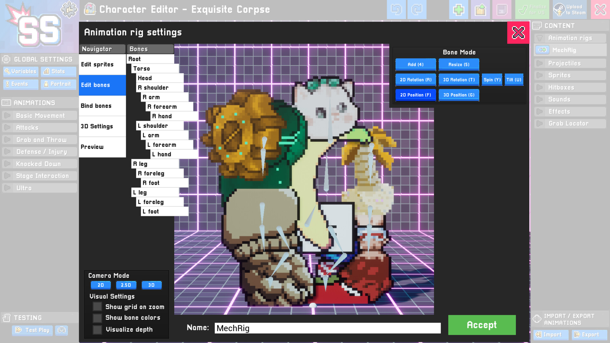Select 2D Position mode
This screenshot has width=610, height=343.
(x=416, y=95)
